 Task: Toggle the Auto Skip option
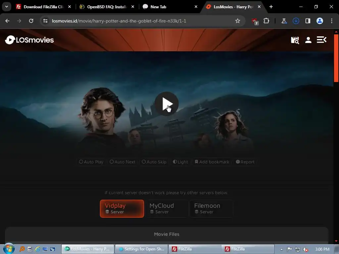[154, 162]
